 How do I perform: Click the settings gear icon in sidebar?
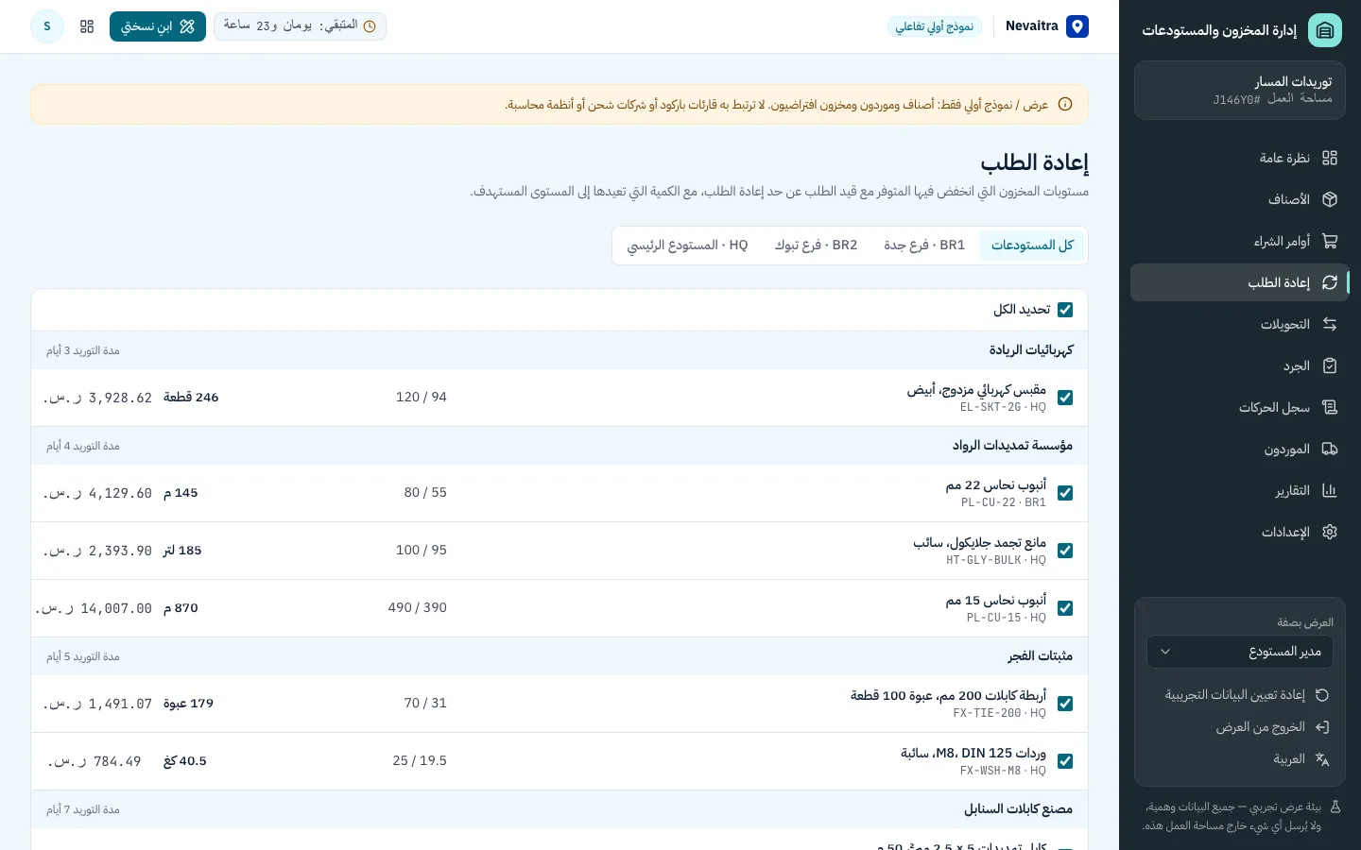[1330, 532]
